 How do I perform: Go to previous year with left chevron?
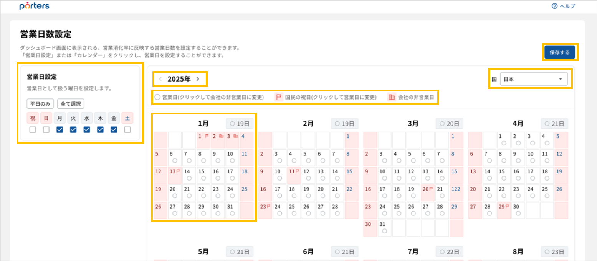(x=160, y=79)
